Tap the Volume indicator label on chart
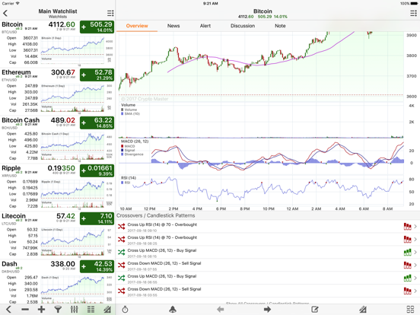The image size is (420, 315). tap(128, 105)
